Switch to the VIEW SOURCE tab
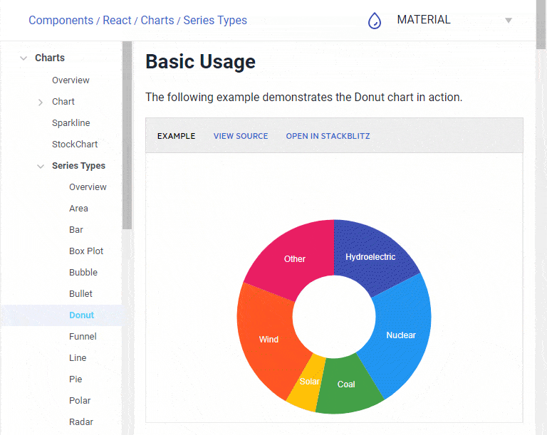This screenshot has height=435, width=547. tap(241, 136)
